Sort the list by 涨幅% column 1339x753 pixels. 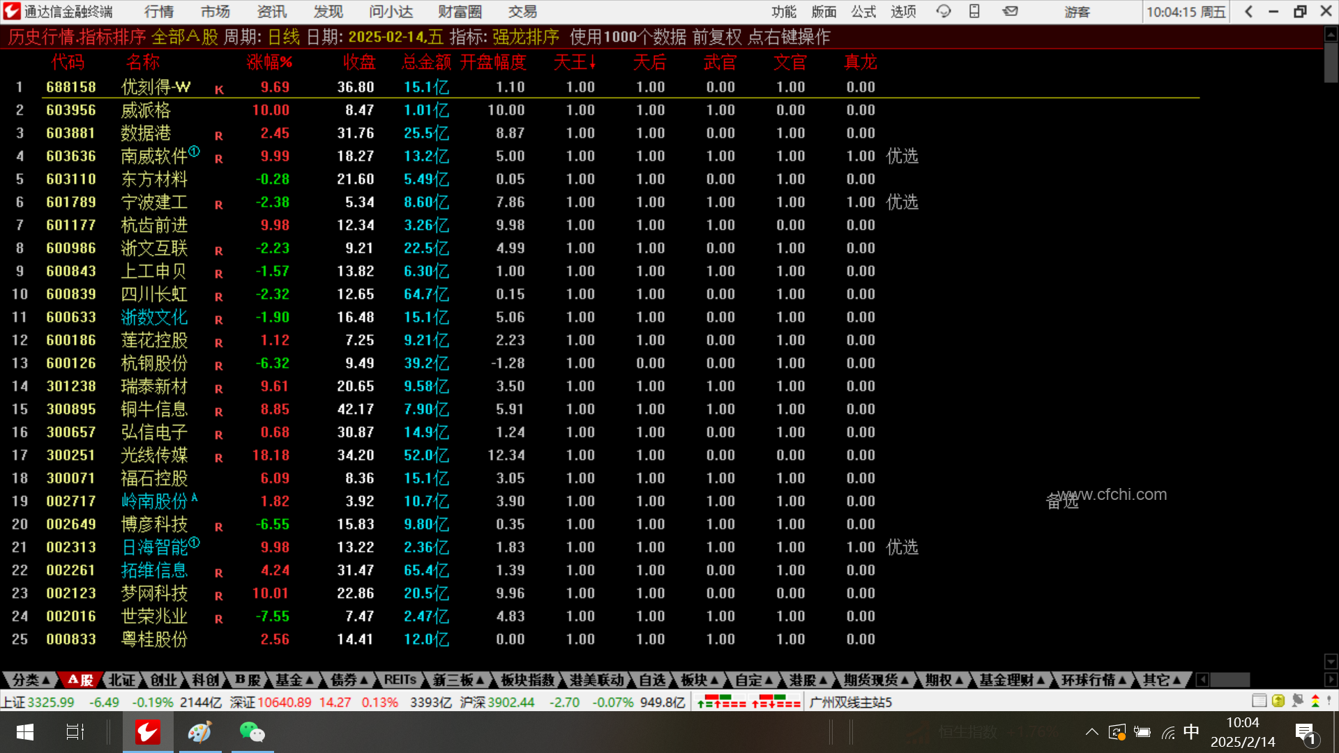tap(269, 63)
